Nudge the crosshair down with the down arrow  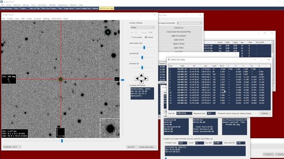pos(141,82)
